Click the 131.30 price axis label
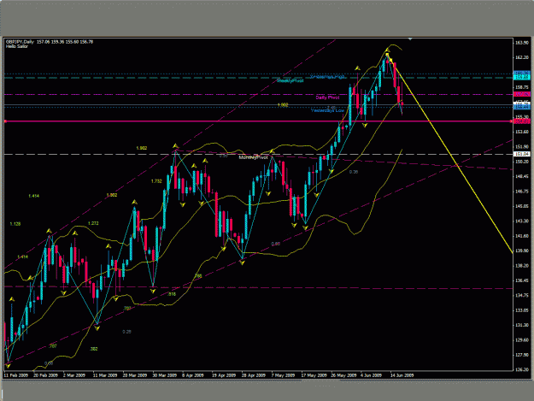 (522, 326)
